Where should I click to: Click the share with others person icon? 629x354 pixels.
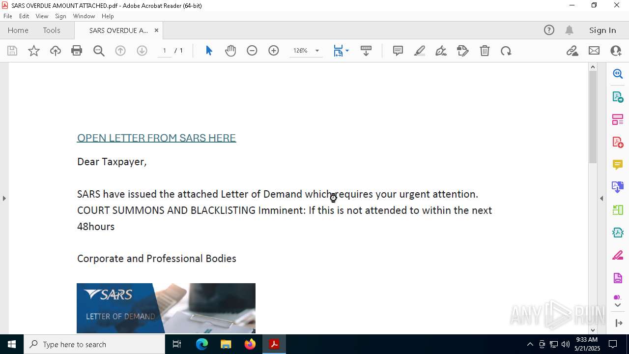616,51
